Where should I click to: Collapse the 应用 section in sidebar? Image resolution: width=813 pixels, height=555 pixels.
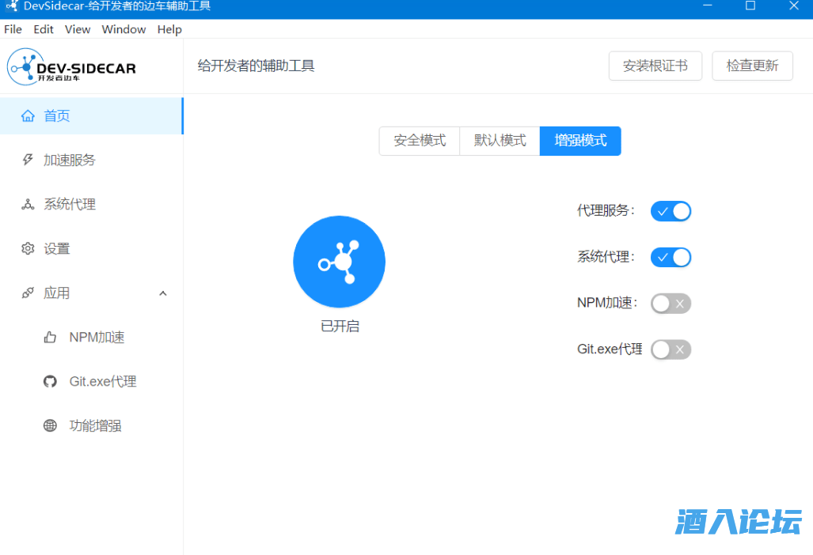click(163, 293)
